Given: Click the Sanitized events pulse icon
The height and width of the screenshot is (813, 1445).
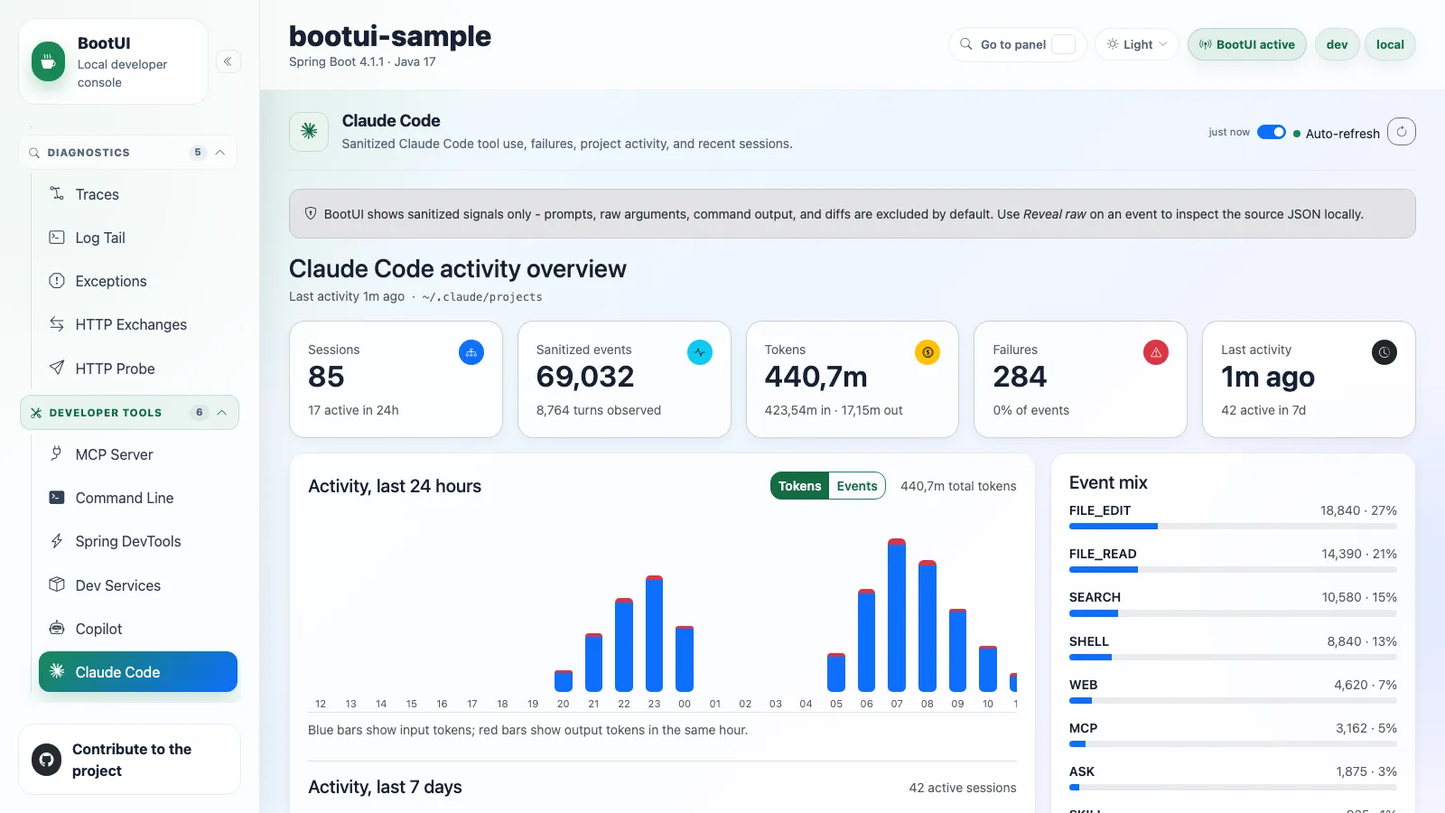Looking at the screenshot, I should coord(700,352).
